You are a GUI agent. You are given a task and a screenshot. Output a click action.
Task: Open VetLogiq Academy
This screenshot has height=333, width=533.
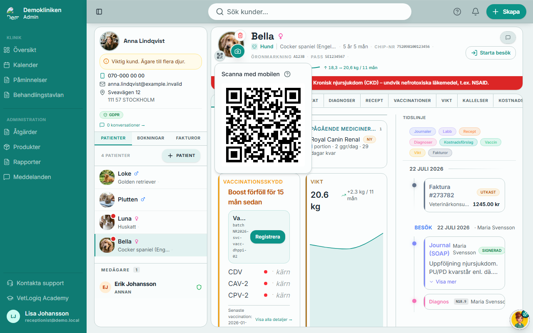point(43,298)
